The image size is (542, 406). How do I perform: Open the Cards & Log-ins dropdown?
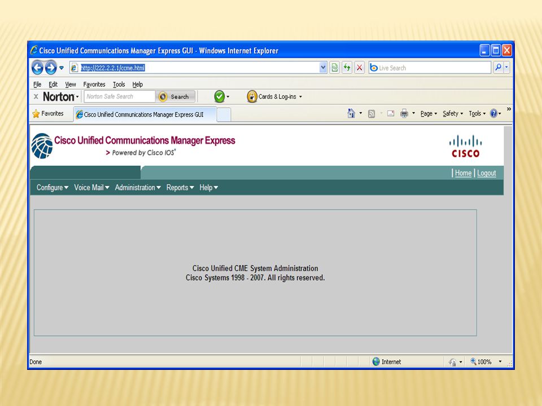300,97
